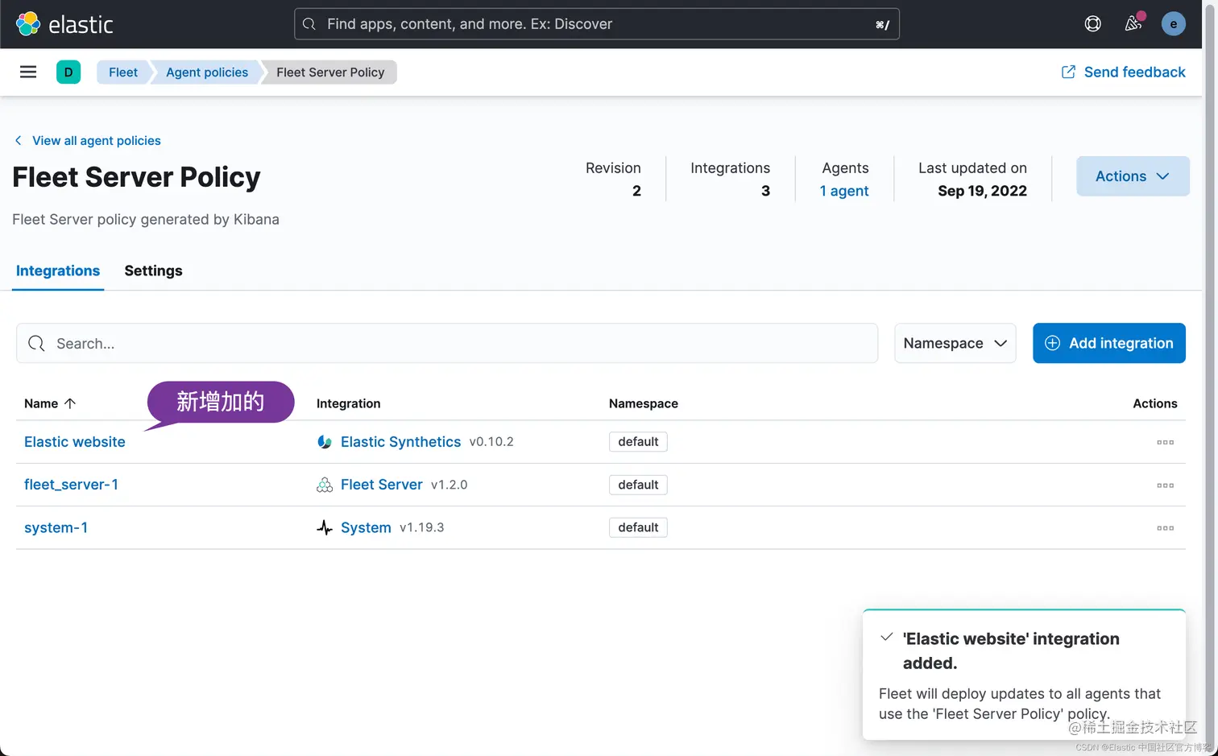
Task: Click the Fleet Server Policy page title
Action: 136,177
